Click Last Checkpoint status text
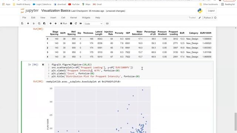237x133 pixels. click(88, 11)
